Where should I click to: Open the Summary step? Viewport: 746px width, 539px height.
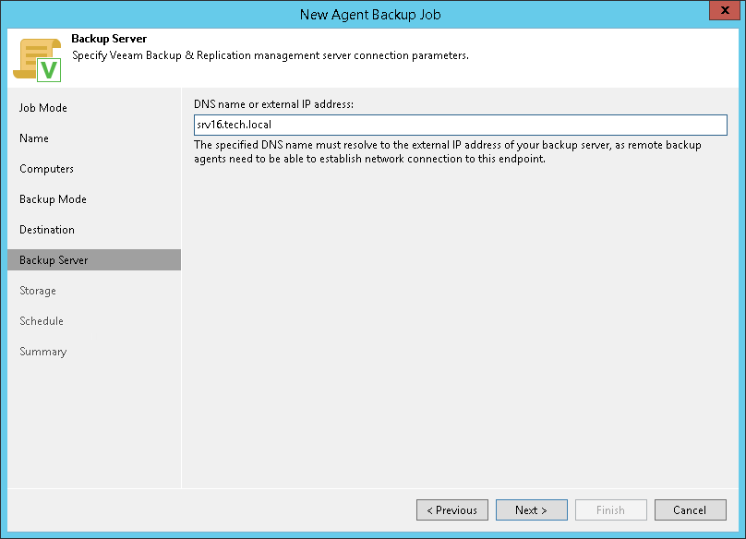pyautogui.click(x=43, y=352)
